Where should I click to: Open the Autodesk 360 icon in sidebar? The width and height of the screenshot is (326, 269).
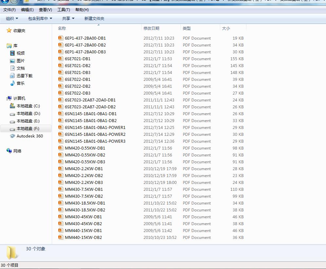click(12, 136)
